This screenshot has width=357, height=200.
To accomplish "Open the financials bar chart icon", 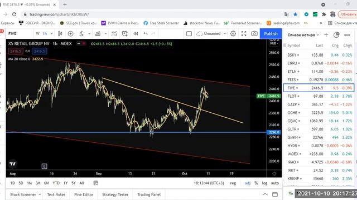I will tap(98, 33).
